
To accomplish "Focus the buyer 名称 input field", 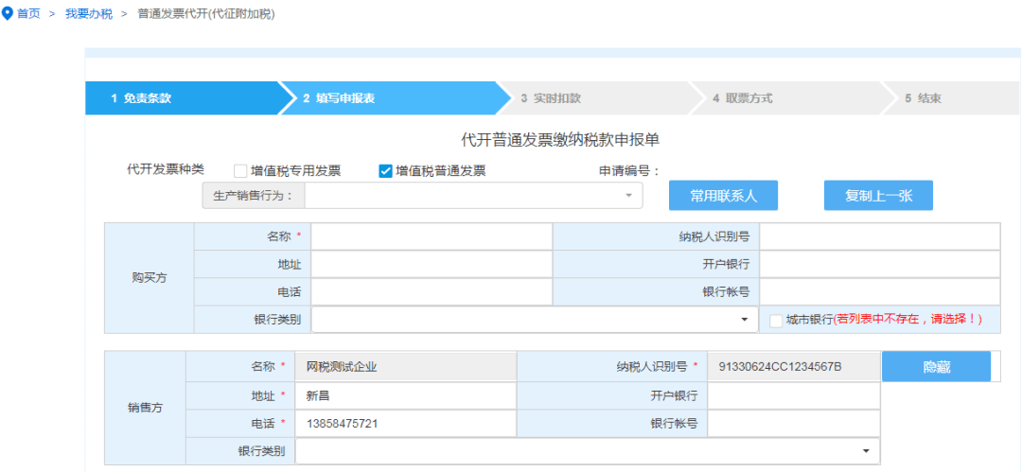I will (x=432, y=236).
